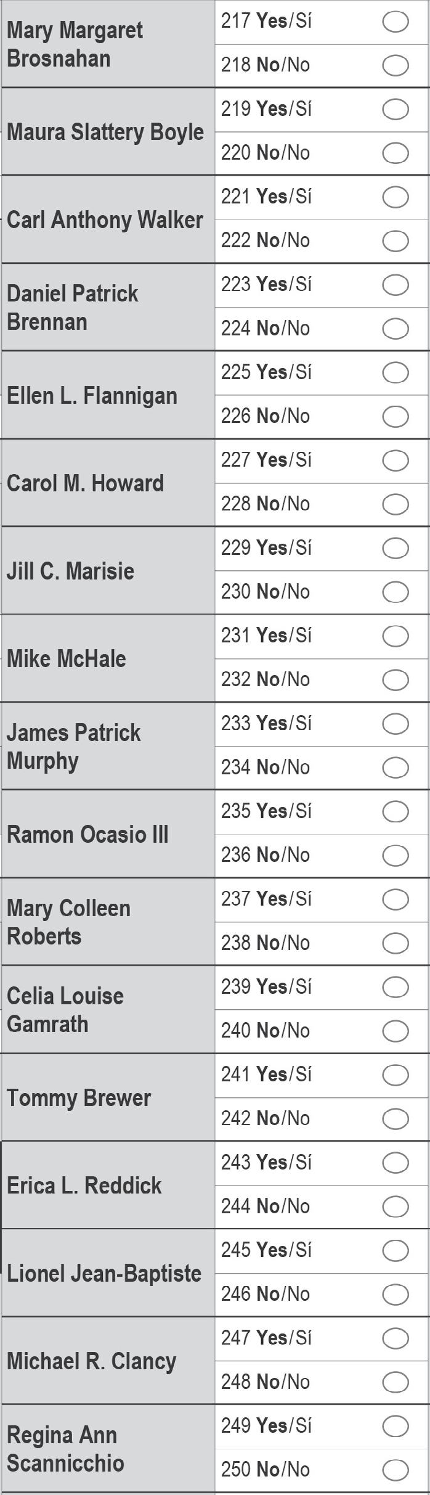The image size is (430, 1495).
Task: Choose 237 Yes for Mary Colleen Roberts
Action: (396, 899)
